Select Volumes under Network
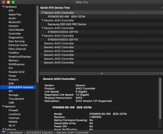This screenshot has height=134, width=163. (x=14, y=118)
